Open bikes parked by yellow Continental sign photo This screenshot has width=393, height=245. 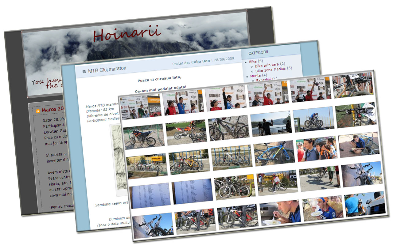147,165
